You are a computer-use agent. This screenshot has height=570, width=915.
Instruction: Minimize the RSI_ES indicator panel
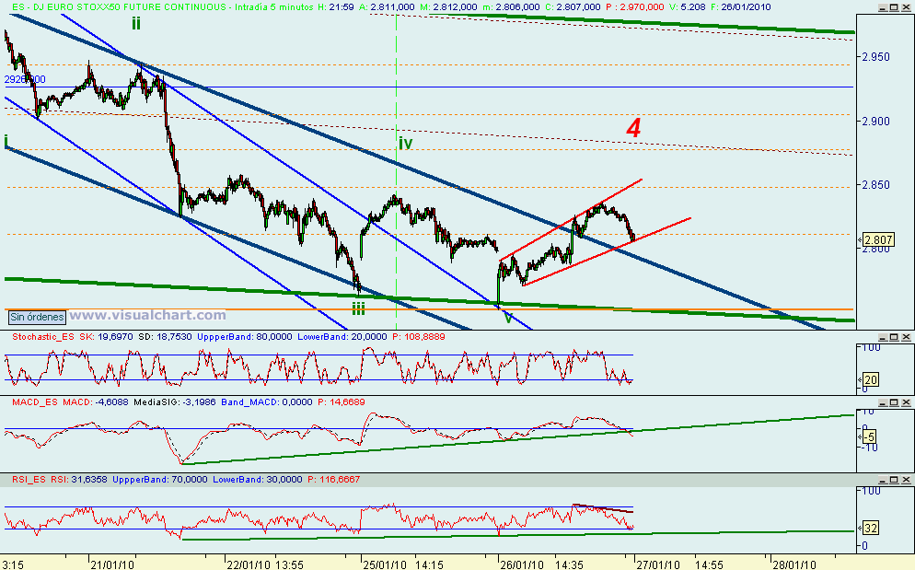click(x=882, y=478)
